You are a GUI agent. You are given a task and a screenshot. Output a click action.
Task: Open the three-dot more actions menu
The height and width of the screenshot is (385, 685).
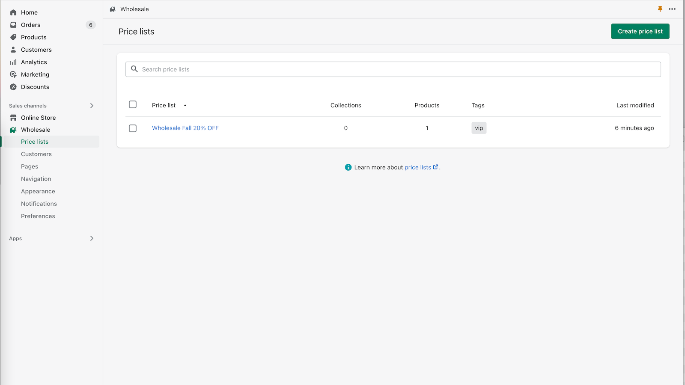tap(672, 9)
